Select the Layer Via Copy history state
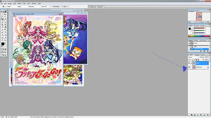Screen dimensions: 211x118 click(198, 49)
